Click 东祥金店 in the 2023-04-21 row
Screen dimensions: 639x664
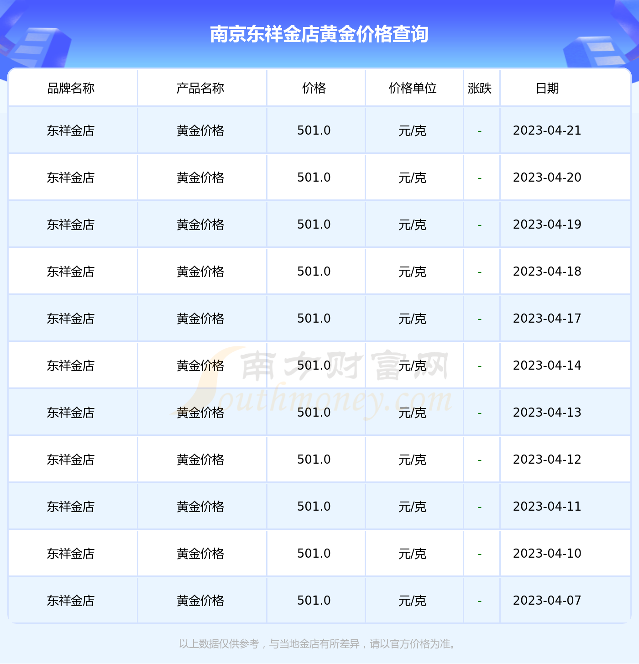[71, 131]
